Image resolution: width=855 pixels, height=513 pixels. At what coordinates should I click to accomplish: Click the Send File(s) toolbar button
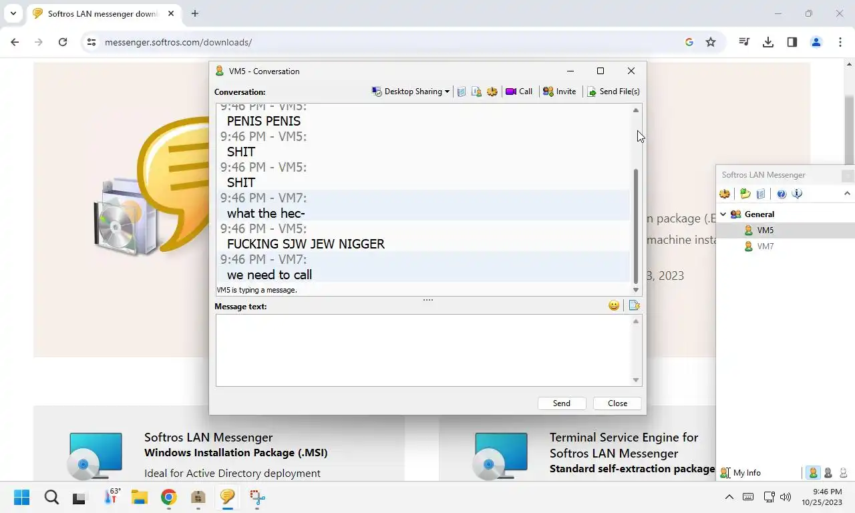click(613, 92)
